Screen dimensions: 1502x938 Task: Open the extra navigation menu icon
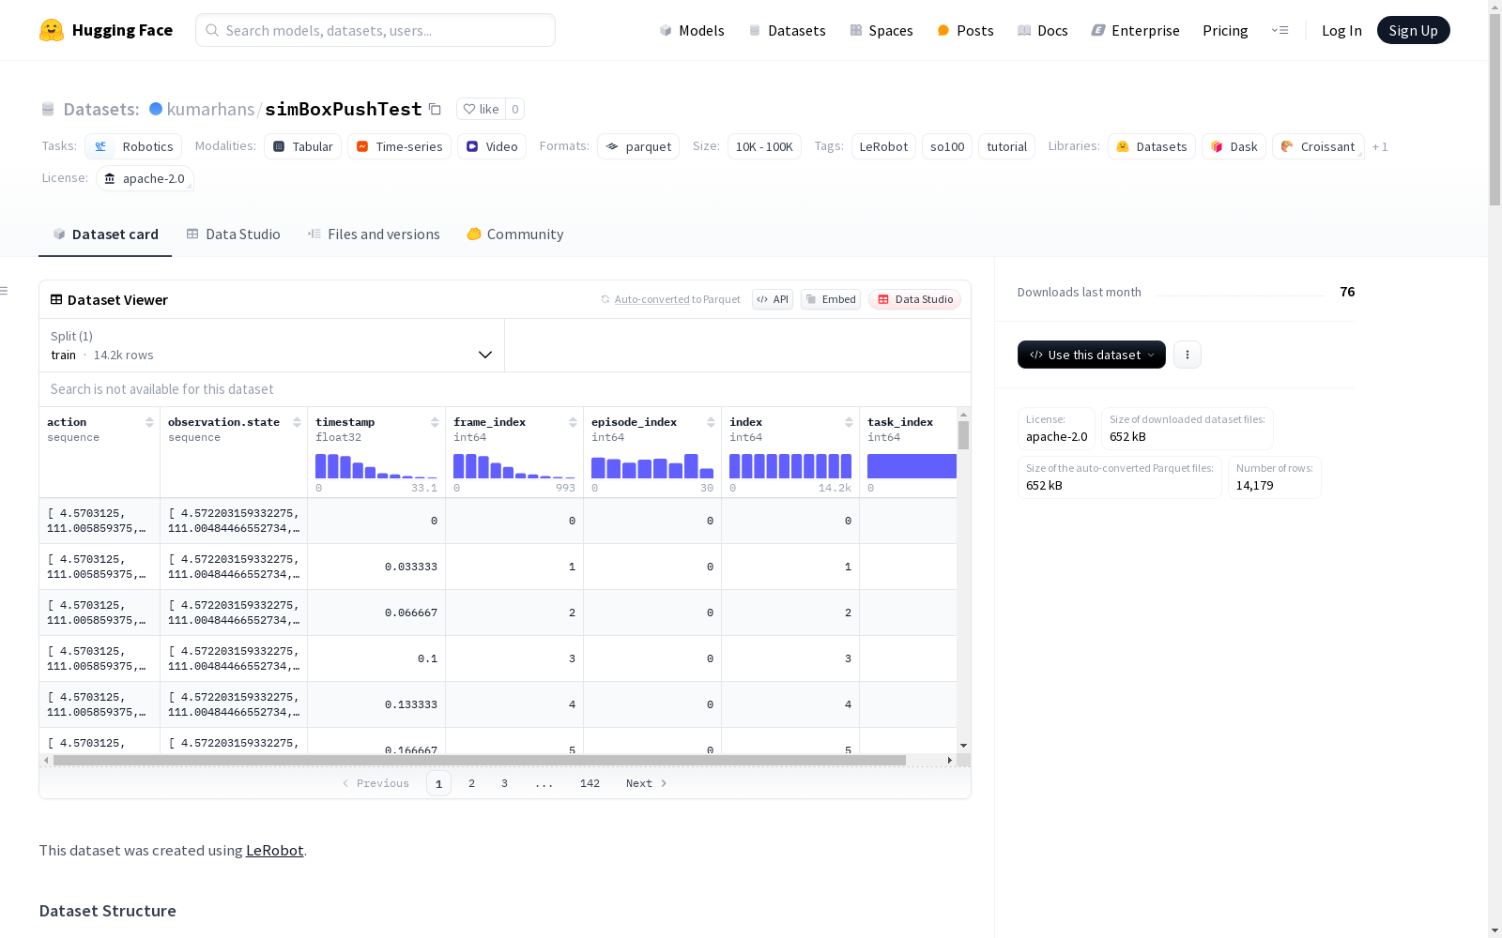coord(1280,30)
